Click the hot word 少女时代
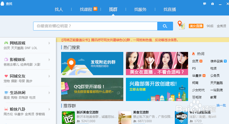The width and height of the screenshot is (229, 124). point(198,90)
